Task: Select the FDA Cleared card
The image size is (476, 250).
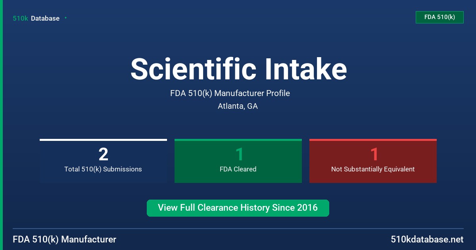Action: click(x=238, y=161)
